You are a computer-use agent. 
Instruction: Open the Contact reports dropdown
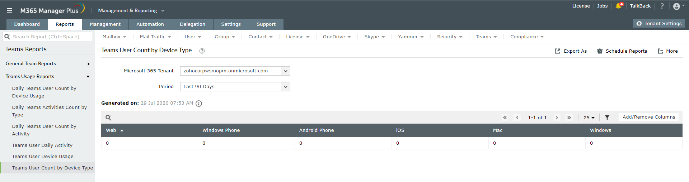click(x=261, y=37)
